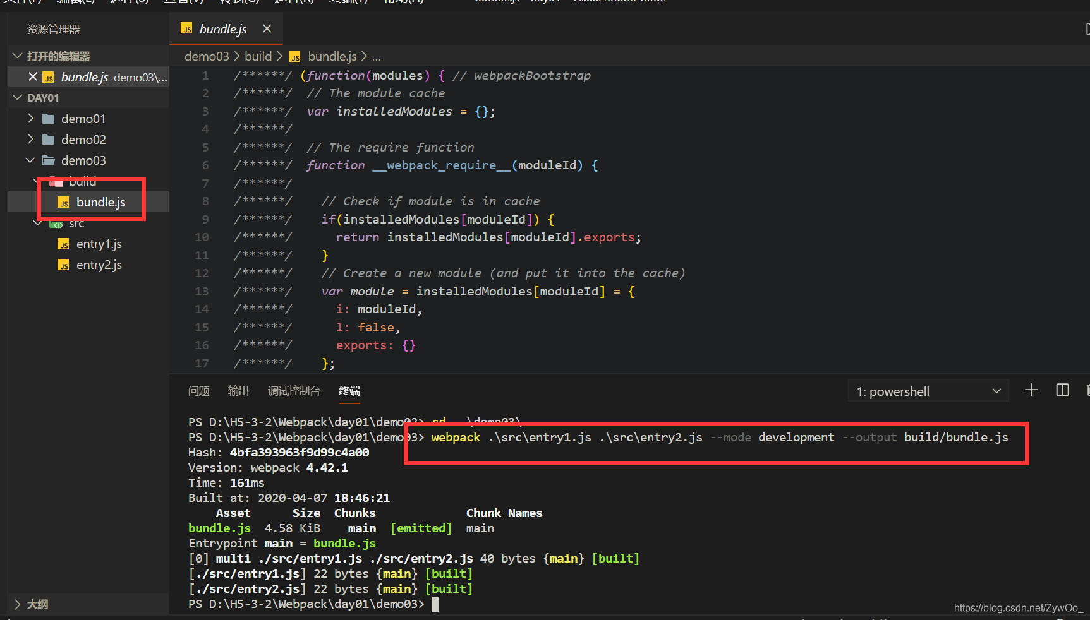The image size is (1090, 620).
Task: Click the ellipsis breadcrumb segment
Action: 377,56
